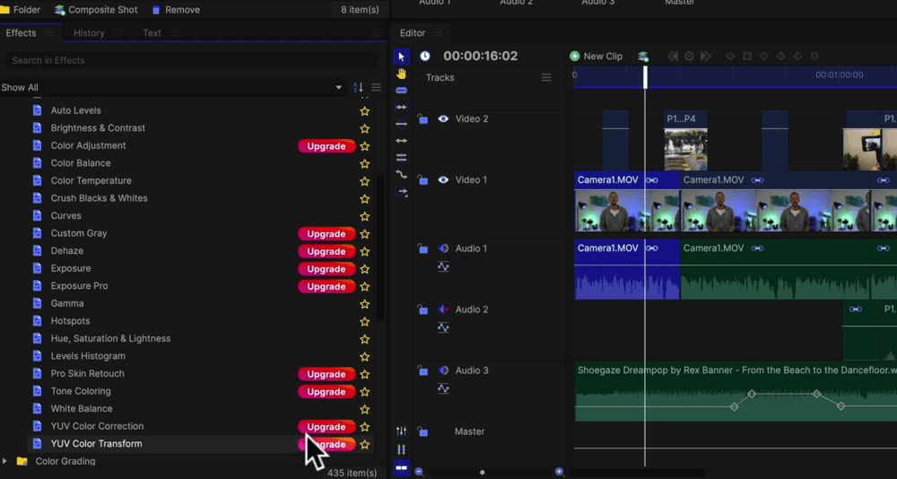Click the playhead marker on the ruler
The height and width of the screenshot is (479, 897).
(x=645, y=77)
